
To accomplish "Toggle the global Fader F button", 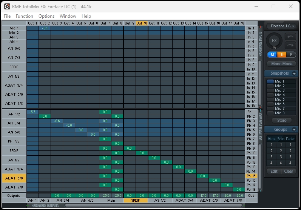I will tap(291, 55).
